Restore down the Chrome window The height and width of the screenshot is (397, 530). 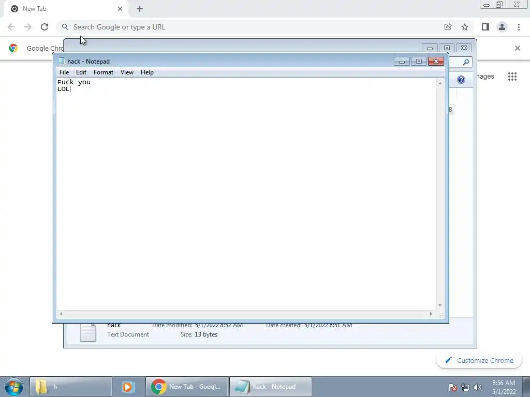[x=499, y=5]
